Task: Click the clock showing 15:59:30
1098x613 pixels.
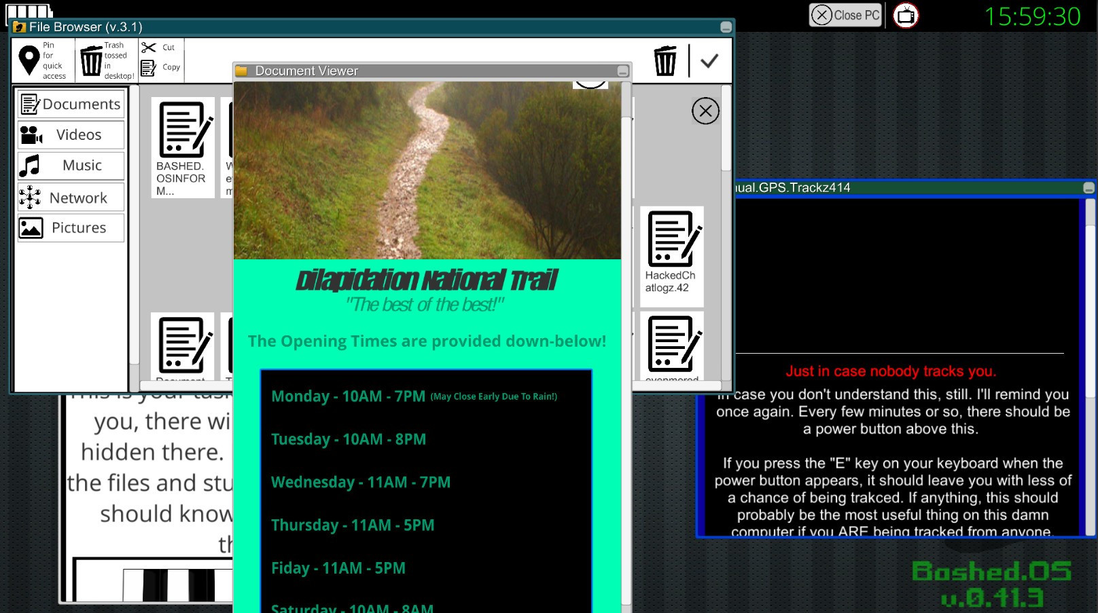Action: [x=1032, y=16]
